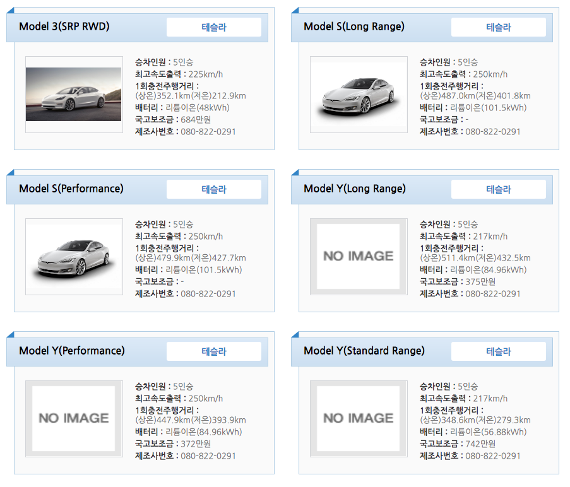Click range text (상온)352.1km(저온)212.9km
The image size is (570, 487).
point(191,96)
